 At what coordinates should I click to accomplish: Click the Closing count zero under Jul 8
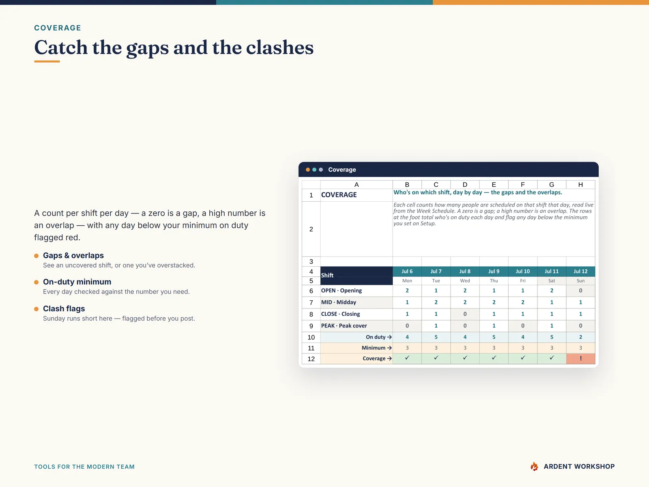click(x=465, y=314)
